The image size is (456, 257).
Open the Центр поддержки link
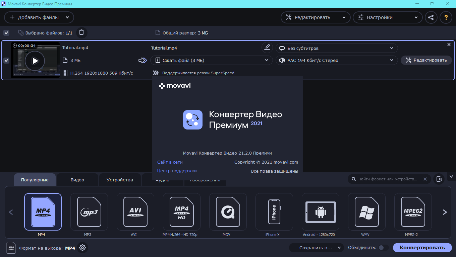[177, 171]
